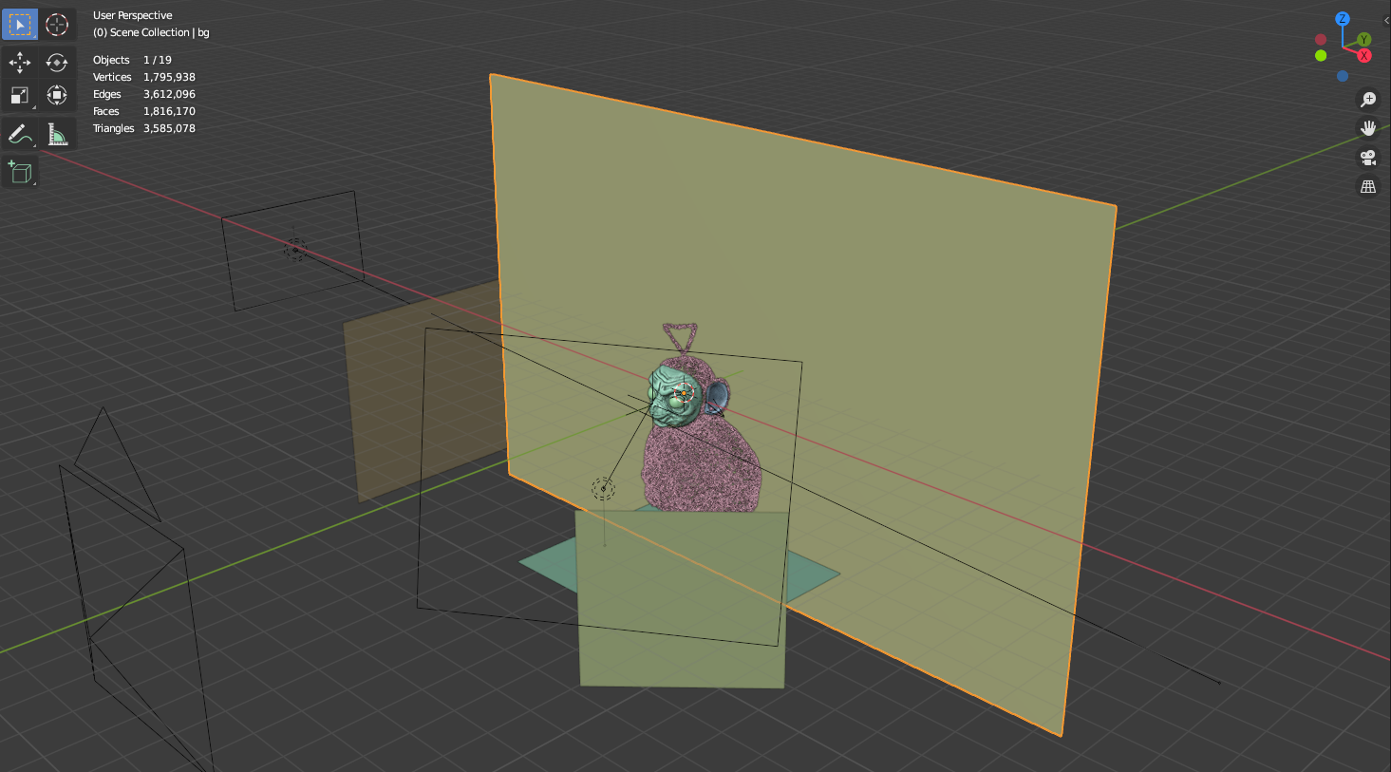Click the Objects '1 / 19' statistic
Viewport: 1391px width, 772px height.
[x=158, y=60]
